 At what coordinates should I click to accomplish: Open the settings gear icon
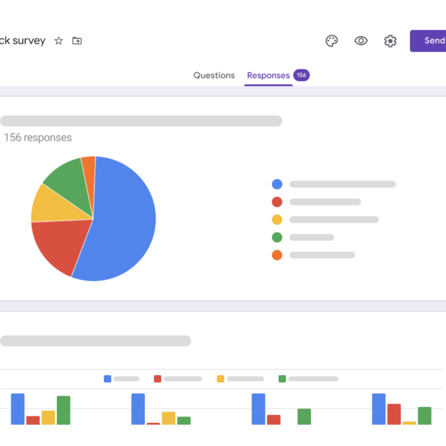click(390, 41)
